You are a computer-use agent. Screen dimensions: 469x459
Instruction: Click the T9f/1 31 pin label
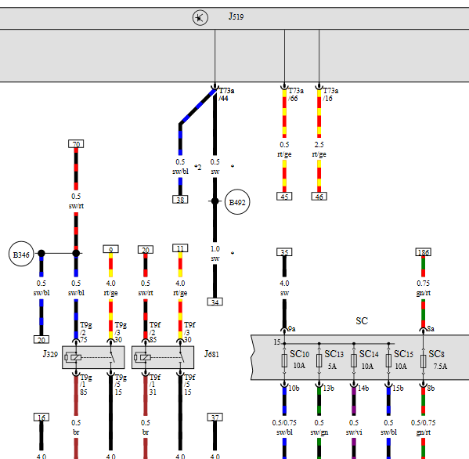(x=155, y=385)
